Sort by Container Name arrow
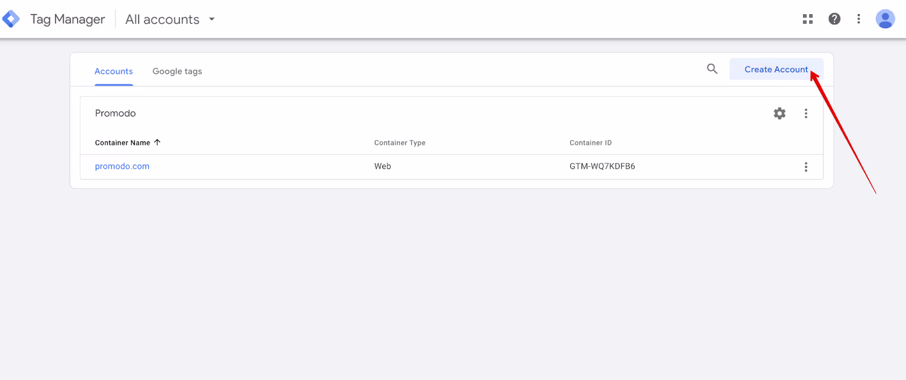Image resolution: width=906 pixels, height=380 pixels. 157,142
